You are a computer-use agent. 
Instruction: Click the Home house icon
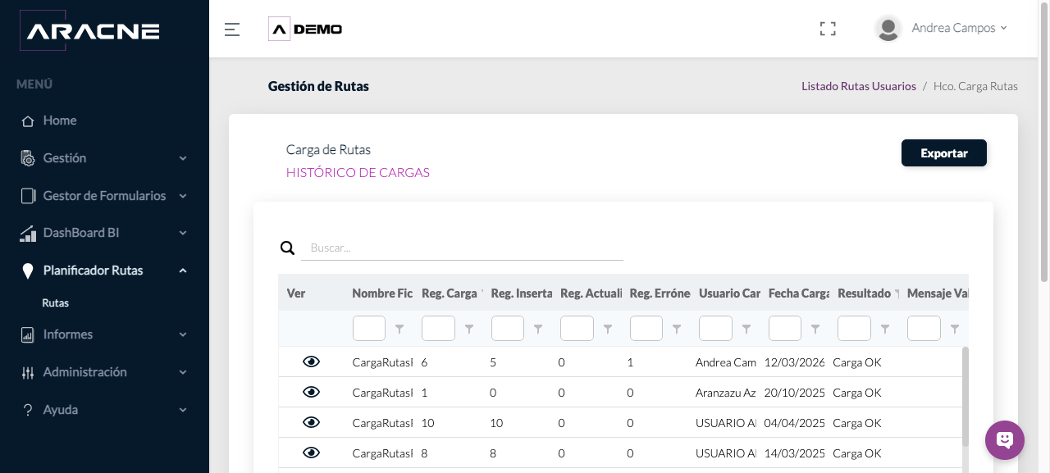click(27, 121)
